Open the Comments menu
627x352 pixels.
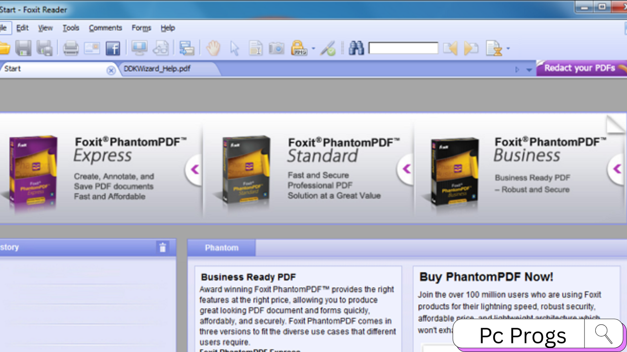pyautogui.click(x=105, y=28)
